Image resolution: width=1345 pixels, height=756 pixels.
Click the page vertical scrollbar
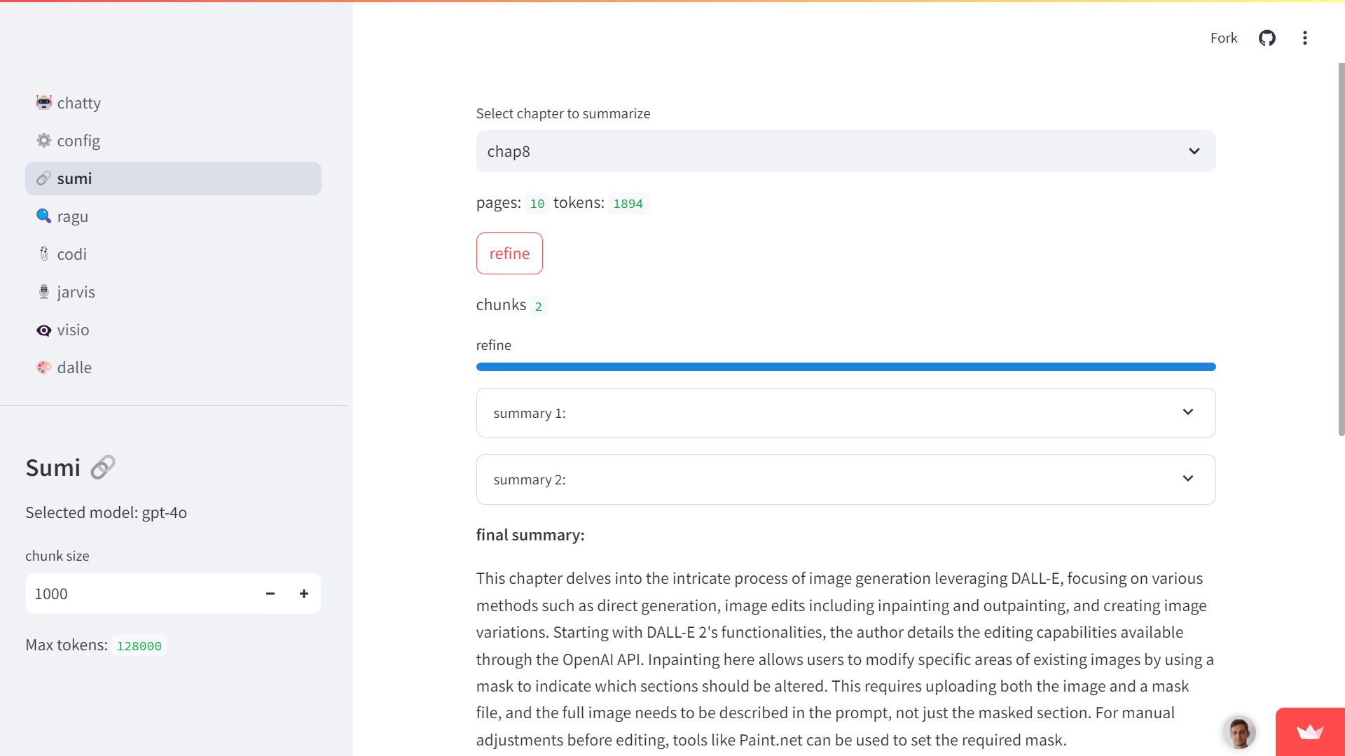tap(1341, 250)
